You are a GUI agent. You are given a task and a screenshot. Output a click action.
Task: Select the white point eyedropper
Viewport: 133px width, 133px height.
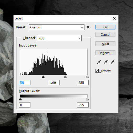click(112, 62)
